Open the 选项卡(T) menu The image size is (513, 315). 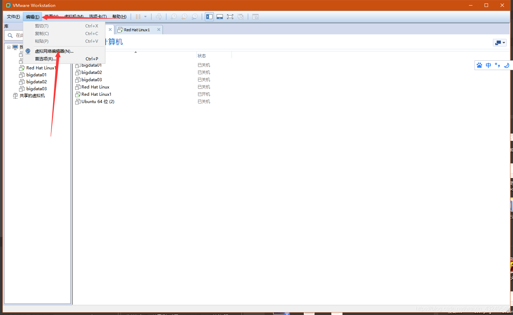point(98,17)
